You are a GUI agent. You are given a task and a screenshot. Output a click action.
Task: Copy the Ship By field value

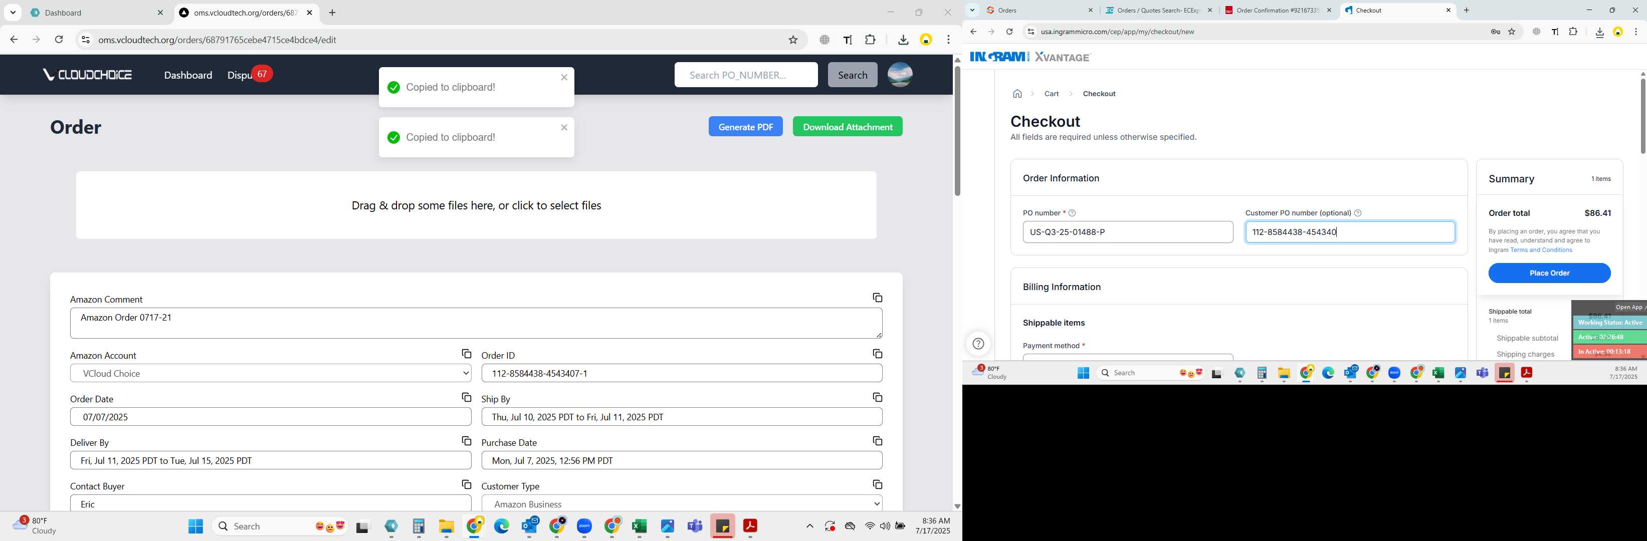[877, 397]
